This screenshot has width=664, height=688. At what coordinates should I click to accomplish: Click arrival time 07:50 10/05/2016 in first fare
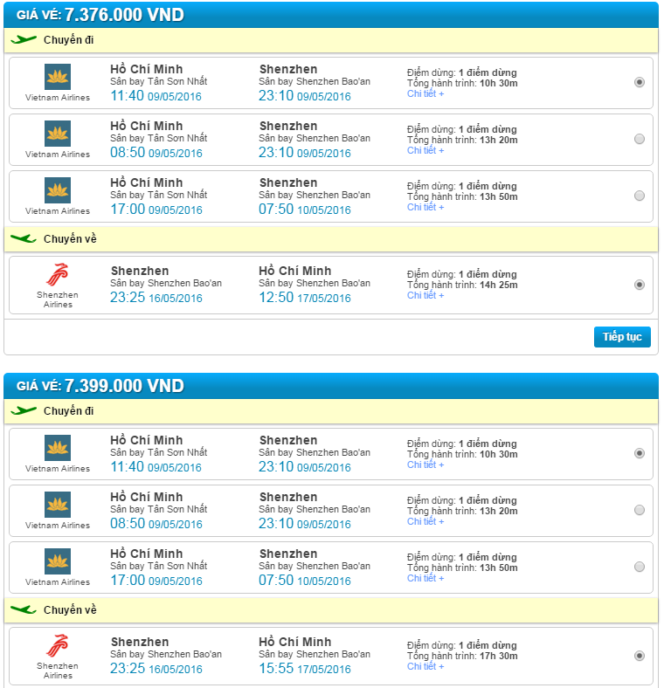305,210
